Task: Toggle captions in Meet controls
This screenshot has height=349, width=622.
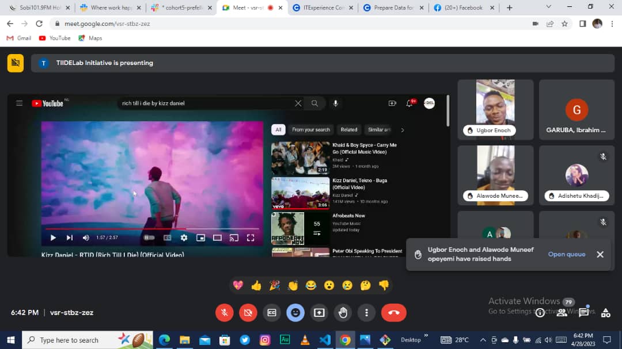Action: coord(272,313)
